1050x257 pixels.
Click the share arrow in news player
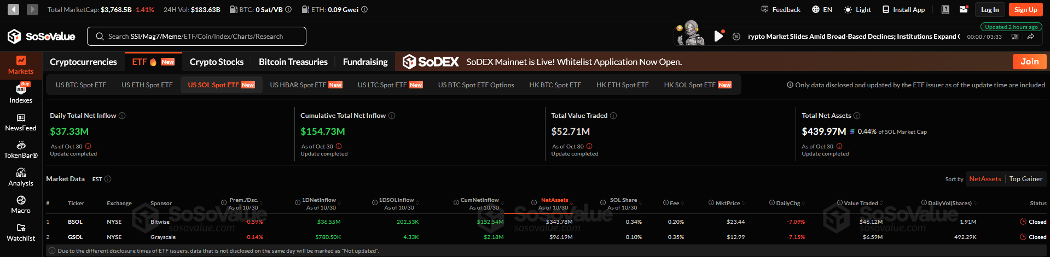1030,37
